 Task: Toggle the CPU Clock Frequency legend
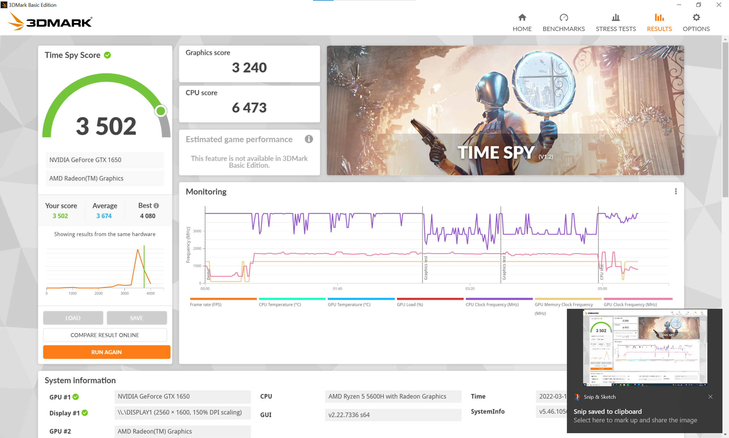492,304
